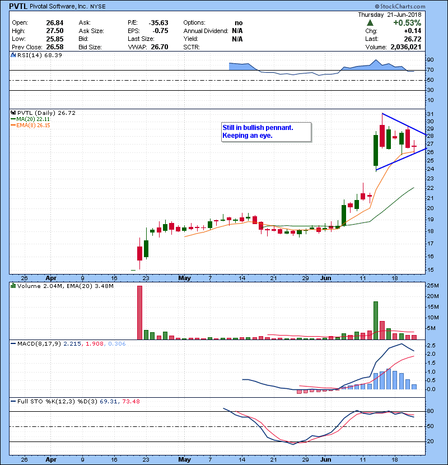448x465 pixels.
Task: Click the RSI(14) legend icon
Action: pyautogui.click(x=12, y=55)
